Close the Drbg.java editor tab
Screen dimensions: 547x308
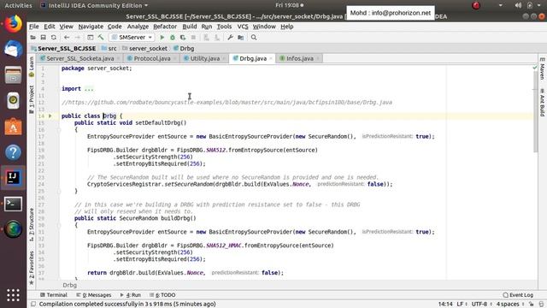271,59
